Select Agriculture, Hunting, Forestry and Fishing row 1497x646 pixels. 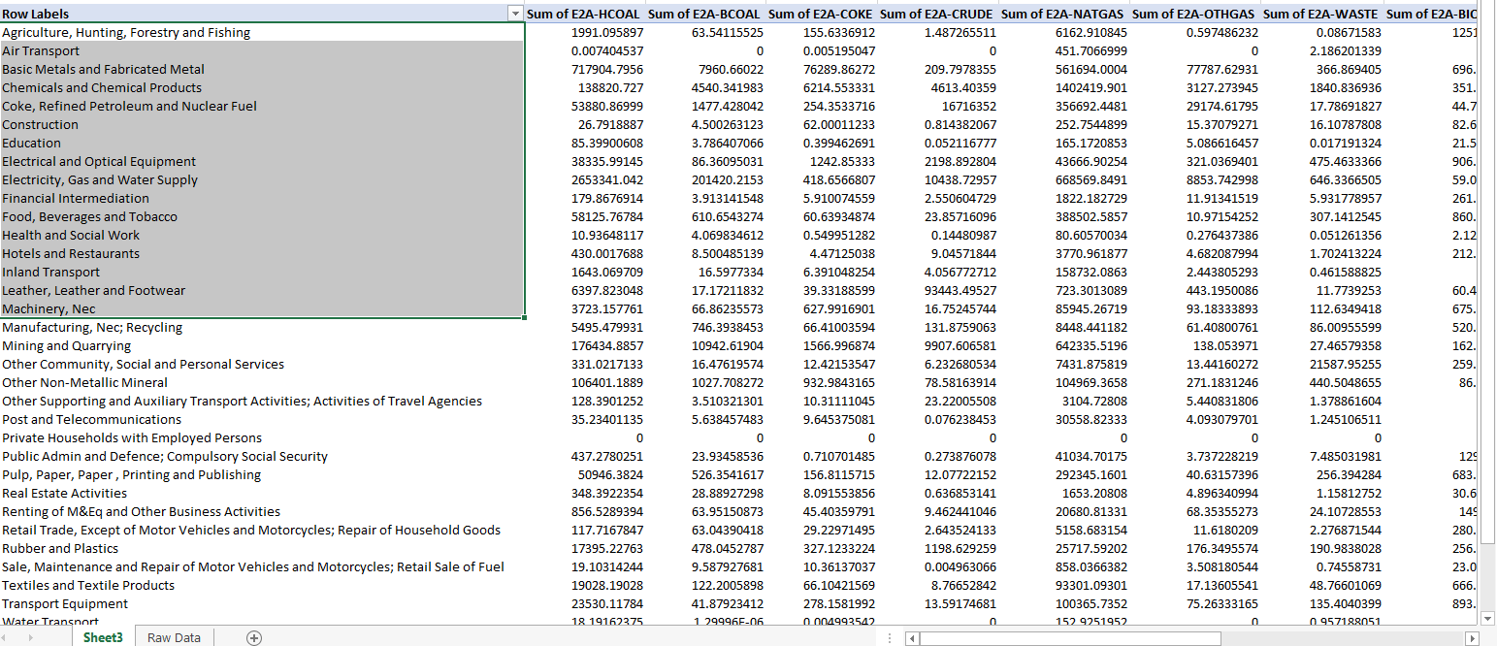click(126, 33)
